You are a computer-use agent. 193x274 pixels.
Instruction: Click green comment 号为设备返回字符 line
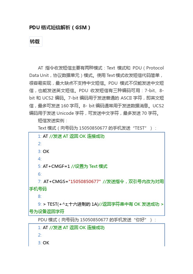pos(47,212)
